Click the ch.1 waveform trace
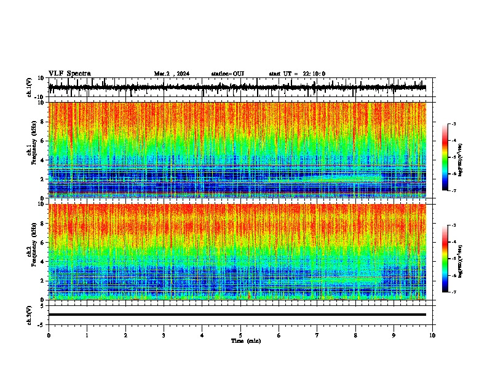The height and width of the screenshot is (376, 487). pos(237,87)
